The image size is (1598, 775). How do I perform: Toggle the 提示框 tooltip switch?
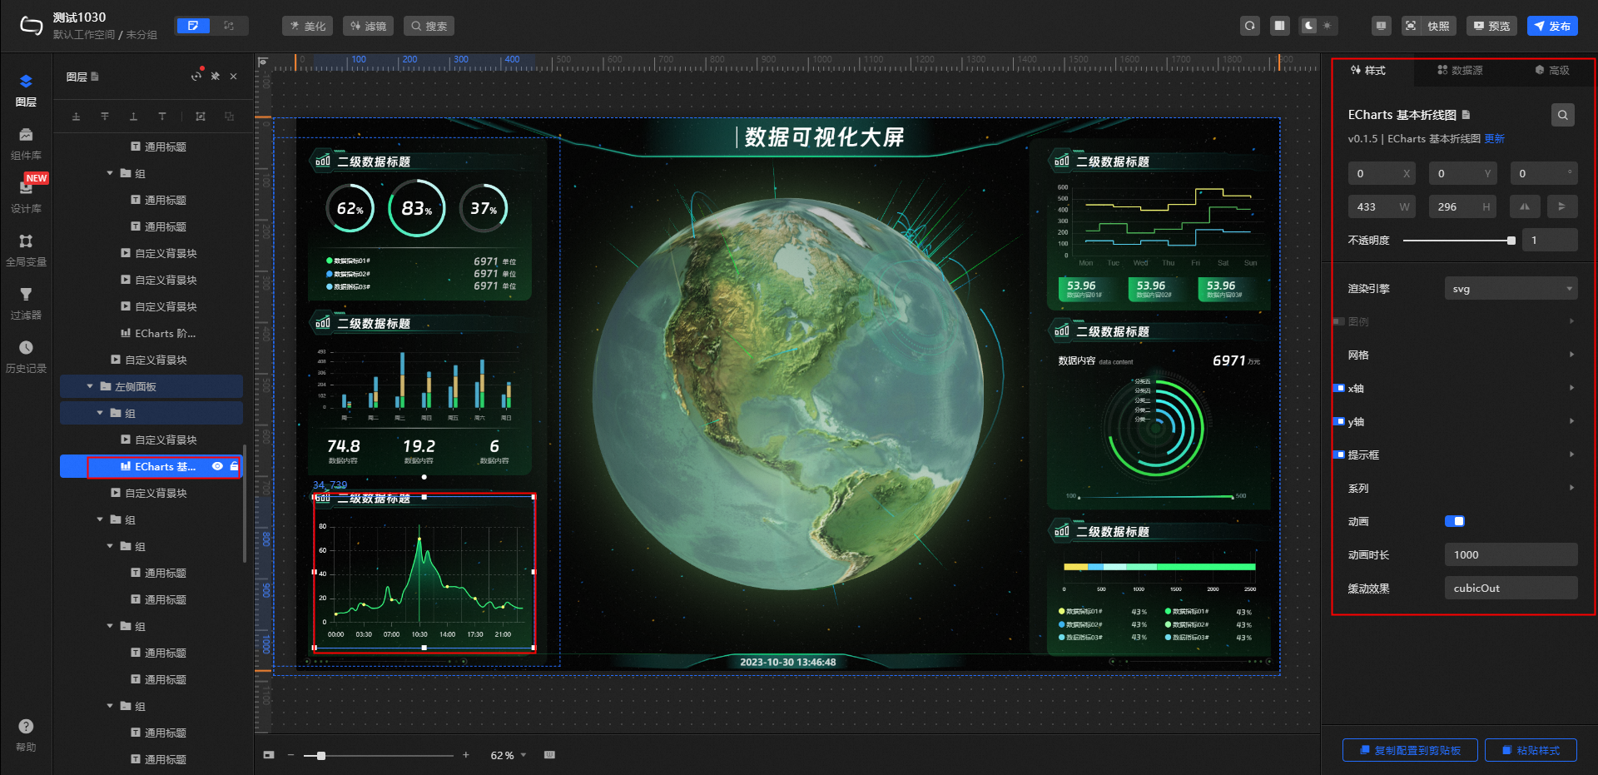[x=1339, y=455]
